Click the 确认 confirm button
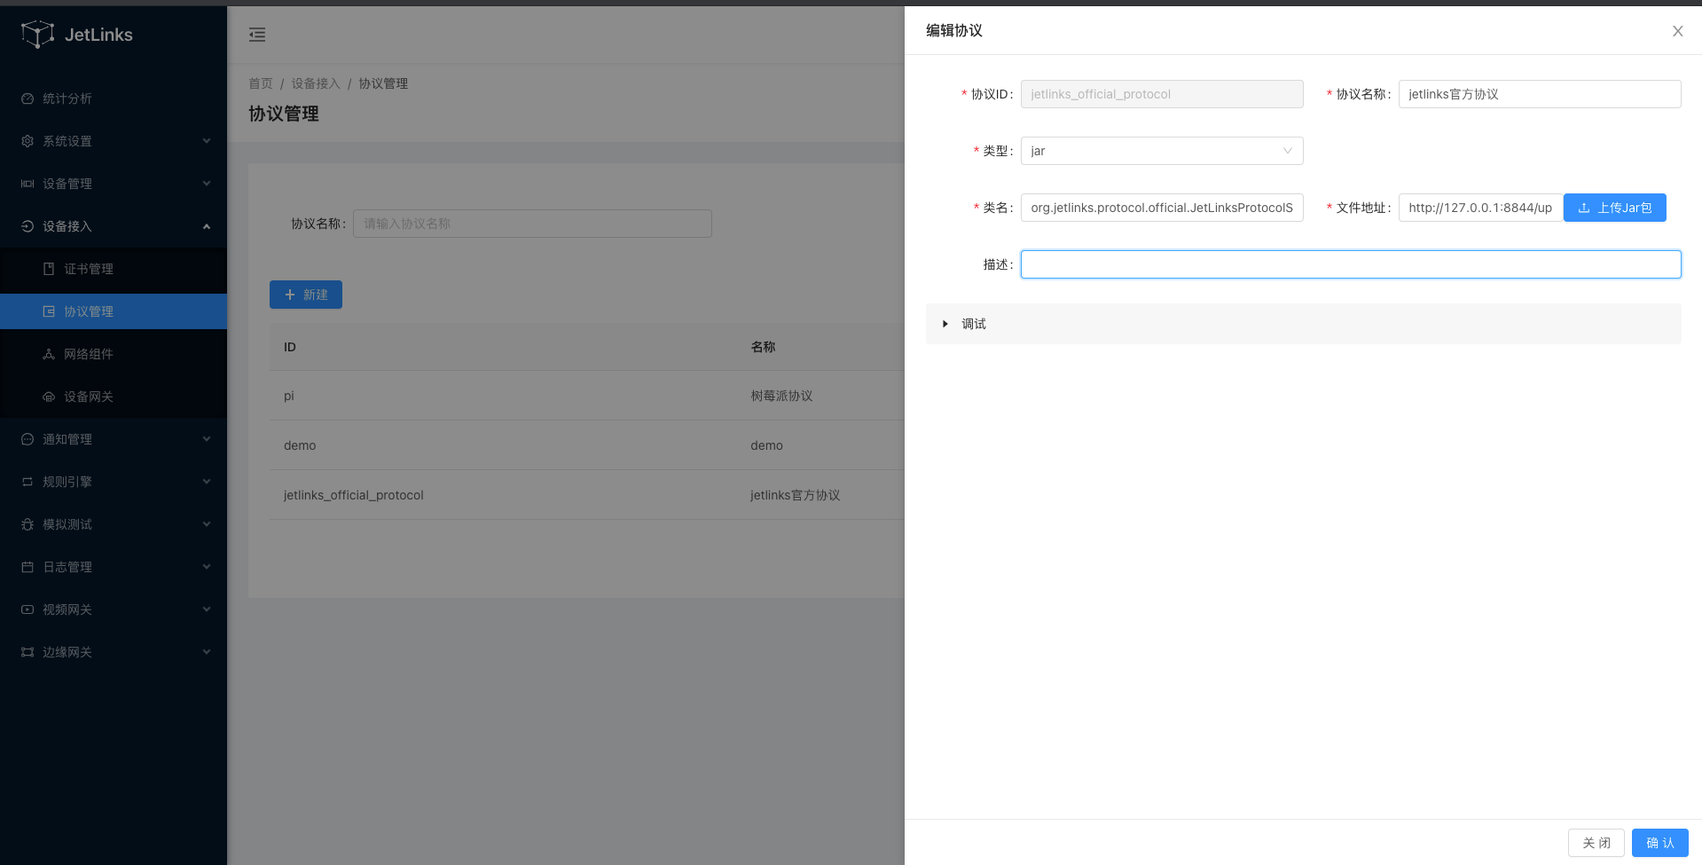Screen dimensions: 1702x865 click(x=1659, y=843)
